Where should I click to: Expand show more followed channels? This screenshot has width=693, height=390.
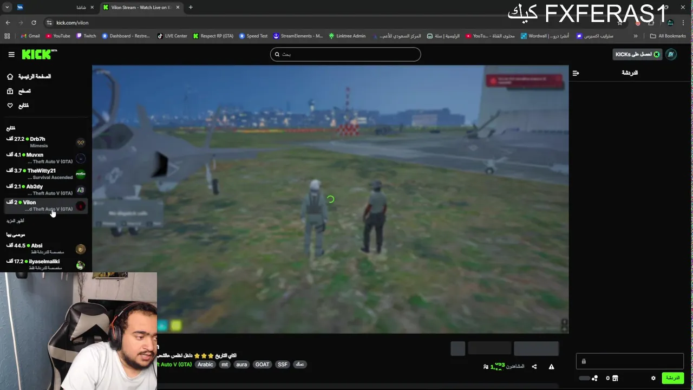coord(15,221)
